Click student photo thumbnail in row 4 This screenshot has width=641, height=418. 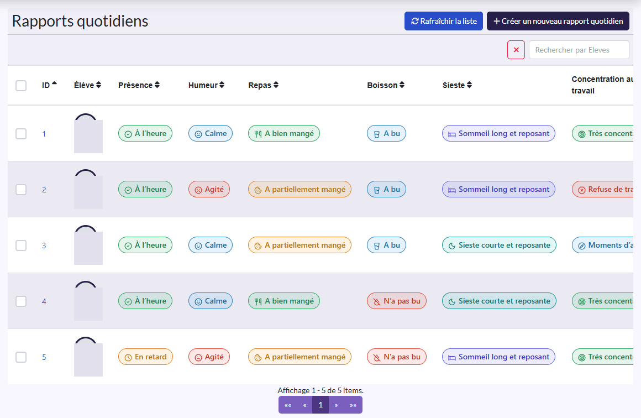[x=88, y=301]
